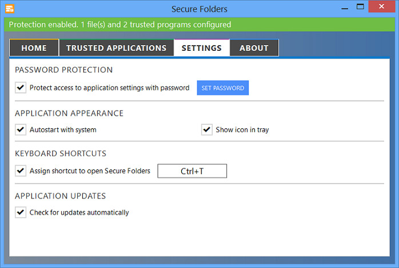Click the Password Protection section heading
Viewport: 399px width, 268px height.
point(63,70)
